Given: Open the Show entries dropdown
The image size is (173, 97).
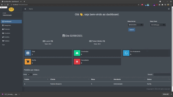Looking at the screenshot, I should (x=30, y=74).
